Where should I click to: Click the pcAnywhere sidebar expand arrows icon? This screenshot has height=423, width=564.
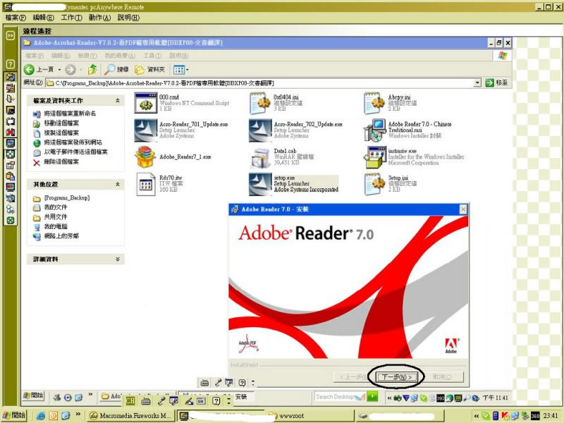(11, 35)
